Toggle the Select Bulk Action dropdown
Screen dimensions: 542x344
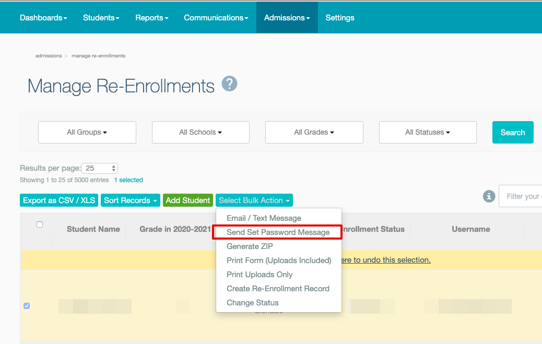click(254, 200)
